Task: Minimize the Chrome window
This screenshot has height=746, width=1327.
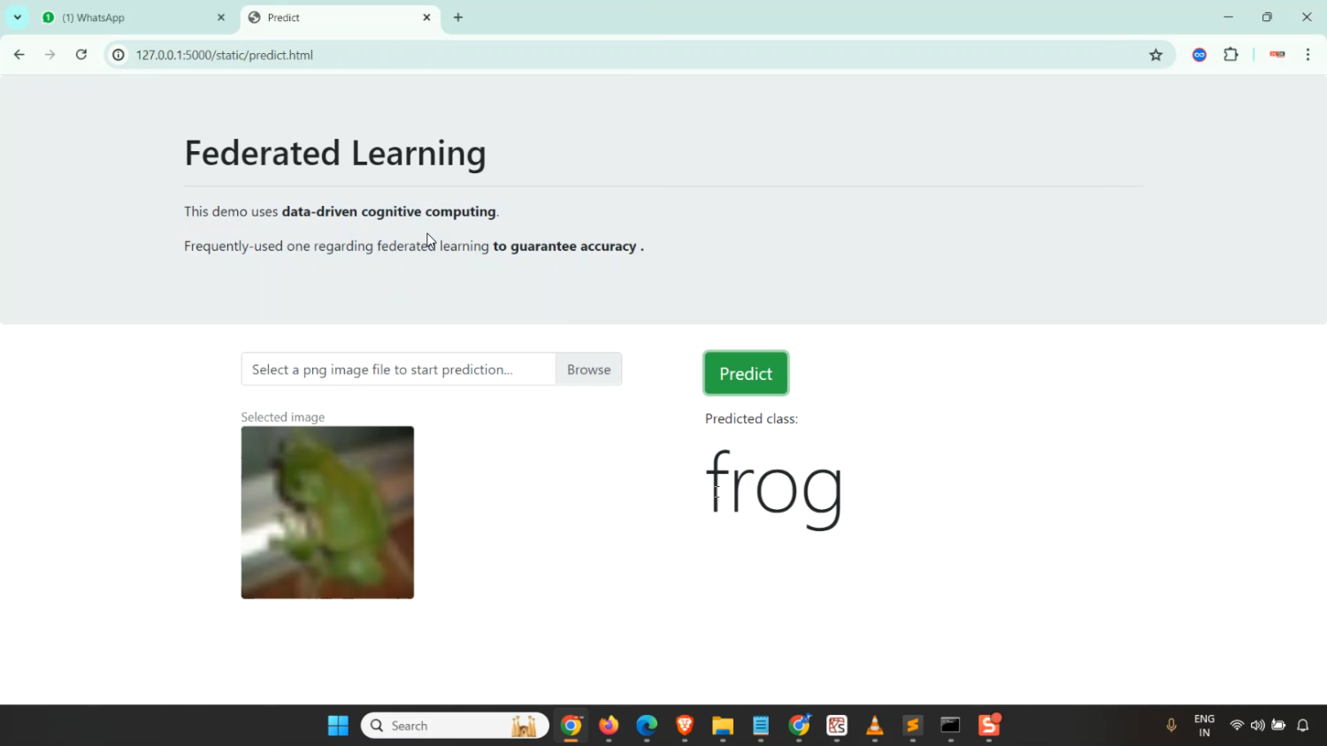Action: tap(1228, 18)
